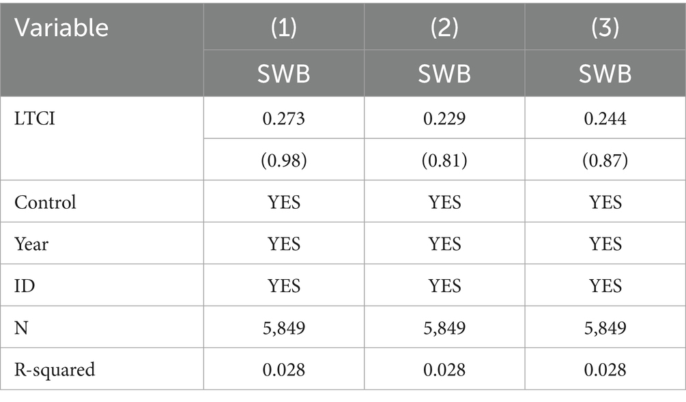Select N value 5,849 in column (2)
This screenshot has width=686, height=402.
coord(444,328)
